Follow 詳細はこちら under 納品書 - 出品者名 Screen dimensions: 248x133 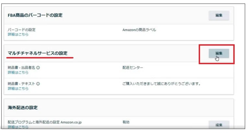[18, 72]
